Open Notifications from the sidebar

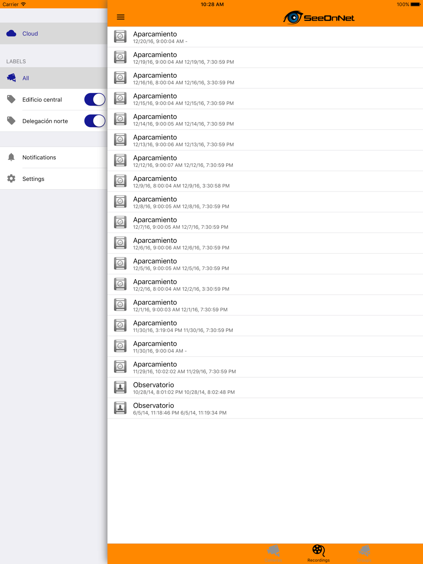54,157
